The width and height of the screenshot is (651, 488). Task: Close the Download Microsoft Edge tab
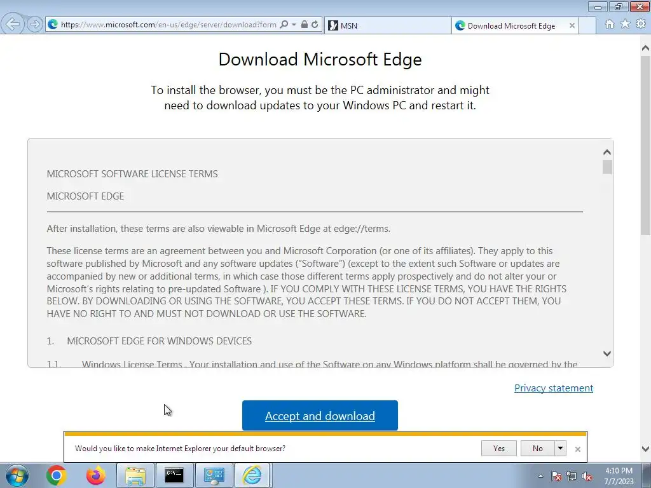coord(572,25)
